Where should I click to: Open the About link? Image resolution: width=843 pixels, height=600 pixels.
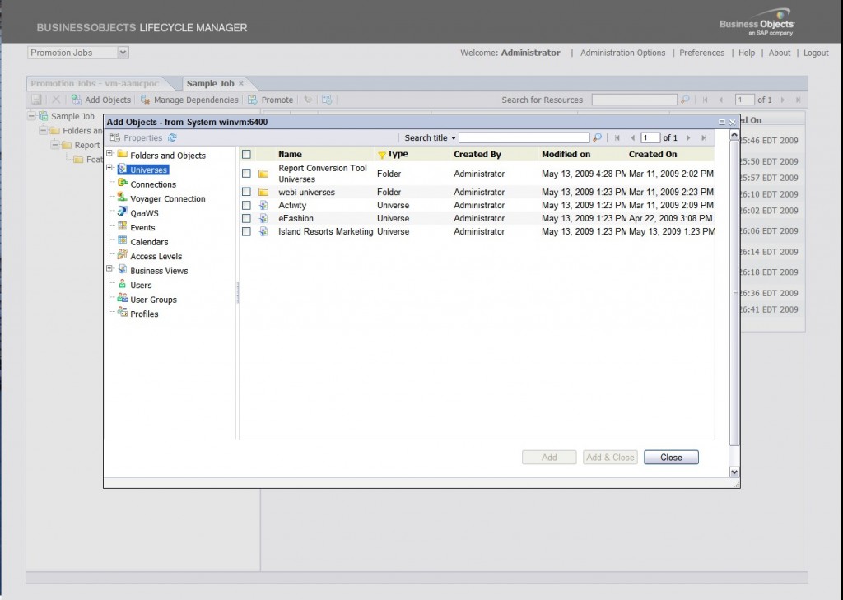tap(780, 53)
